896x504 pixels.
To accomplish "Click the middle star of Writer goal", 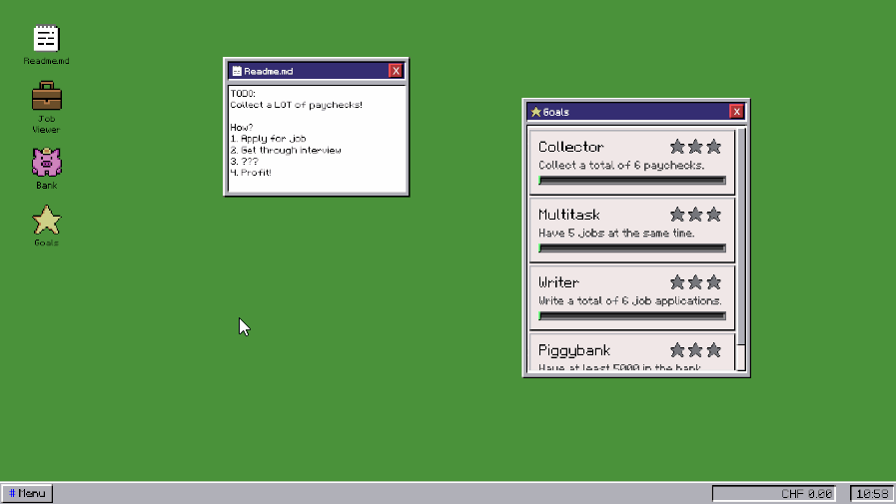I will coord(695,282).
